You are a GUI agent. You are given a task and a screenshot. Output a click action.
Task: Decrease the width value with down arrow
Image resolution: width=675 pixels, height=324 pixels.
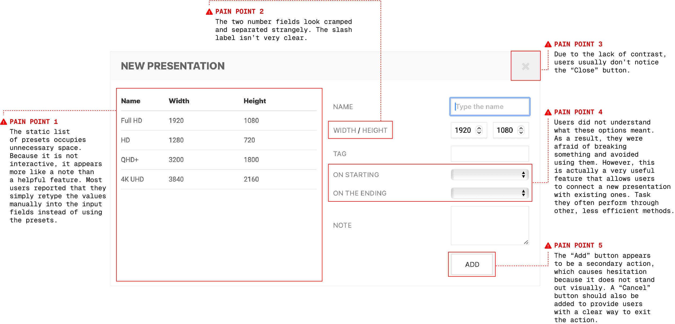point(479,132)
